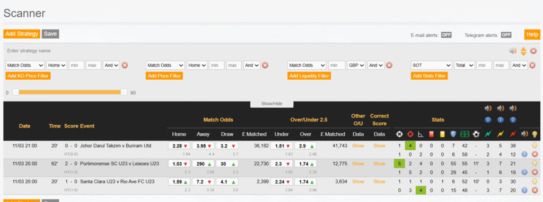This screenshot has width=543, height=202.
Task: Click the football goal time header icon
Action: (476, 134)
